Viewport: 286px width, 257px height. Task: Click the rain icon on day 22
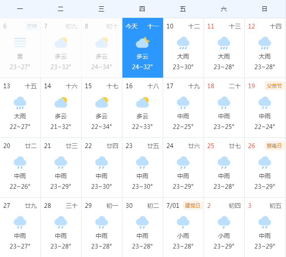point(102,162)
